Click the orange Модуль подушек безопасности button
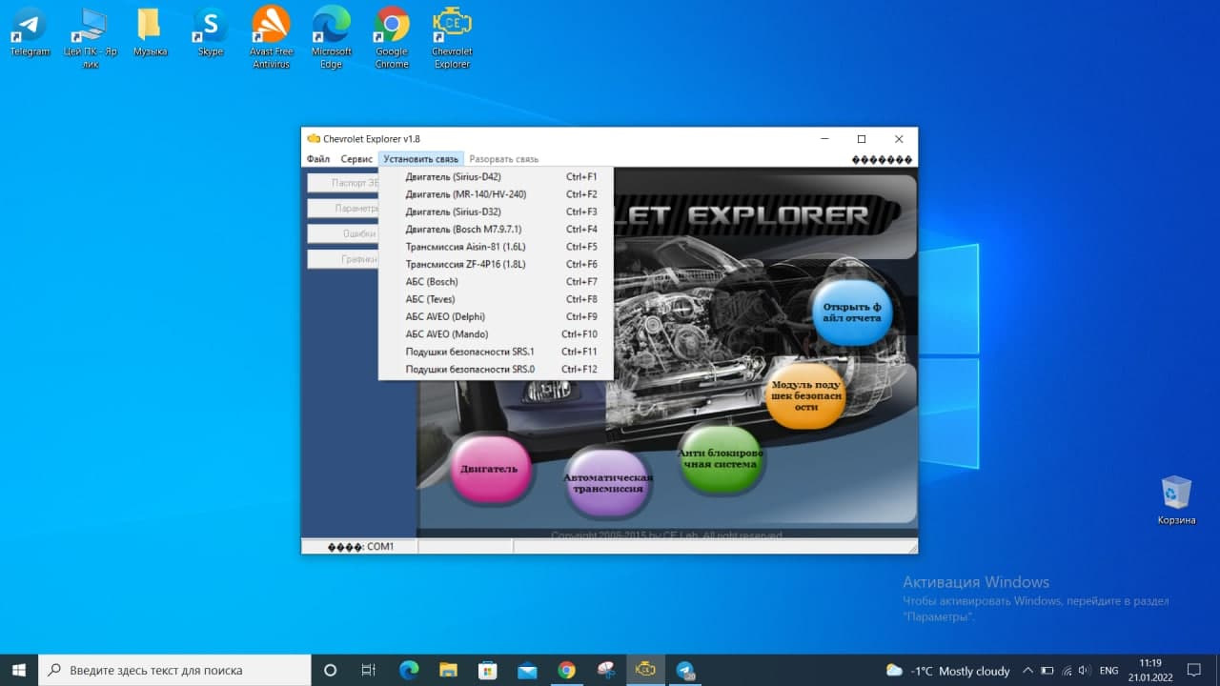This screenshot has height=686, width=1220. pos(805,395)
